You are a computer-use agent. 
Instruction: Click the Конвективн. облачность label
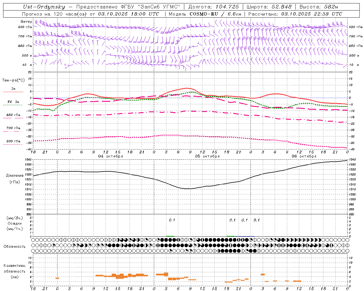pyautogui.click(x=15, y=268)
